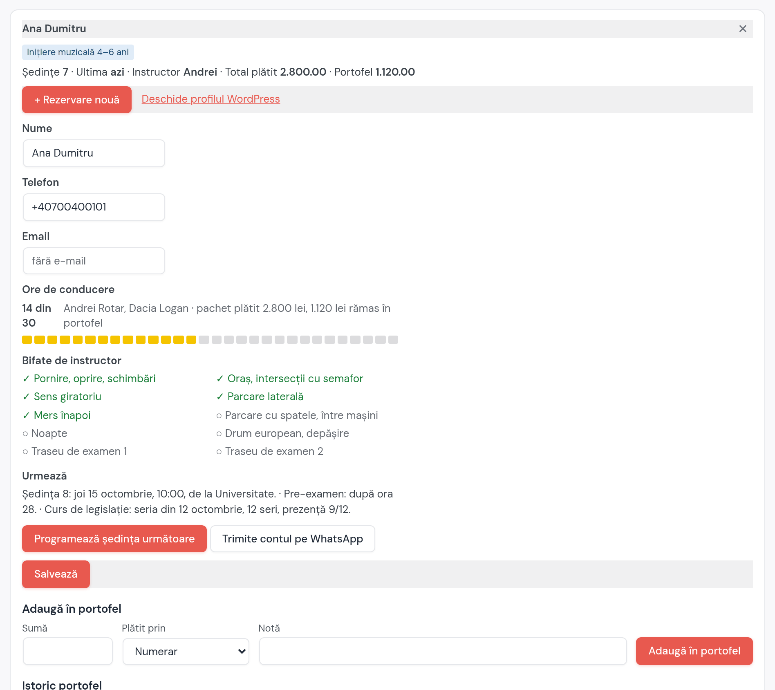Send account via Trimite contul pe WhatsApp

click(x=293, y=539)
